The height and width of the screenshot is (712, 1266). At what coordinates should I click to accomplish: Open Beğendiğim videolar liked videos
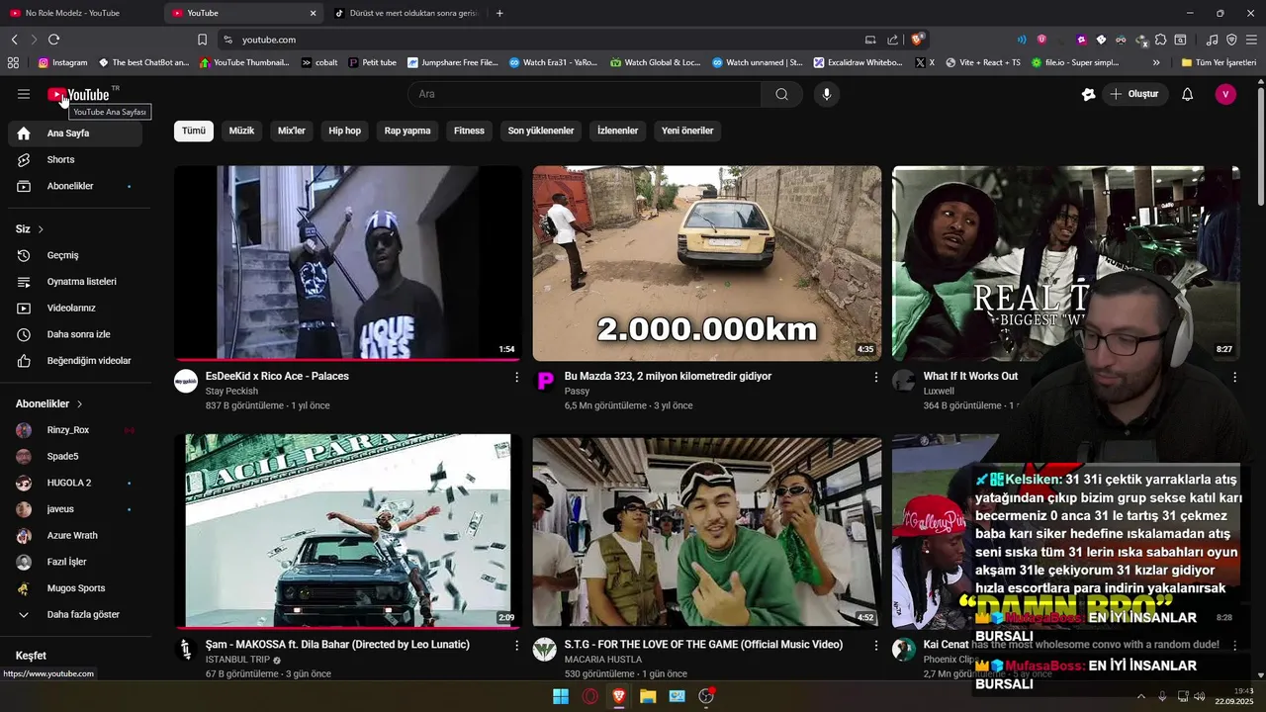tap(75, 361)
